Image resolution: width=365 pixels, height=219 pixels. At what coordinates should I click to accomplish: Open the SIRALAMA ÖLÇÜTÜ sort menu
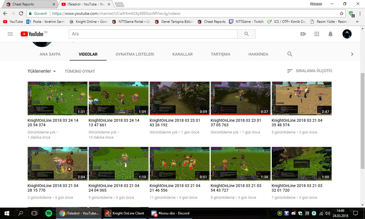tap(310, 71)
